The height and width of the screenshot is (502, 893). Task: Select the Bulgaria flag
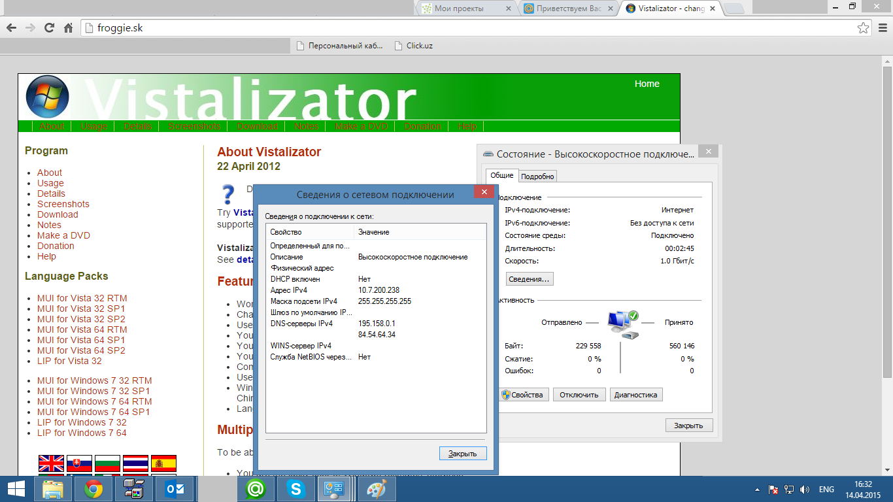[x=107, y=463]
